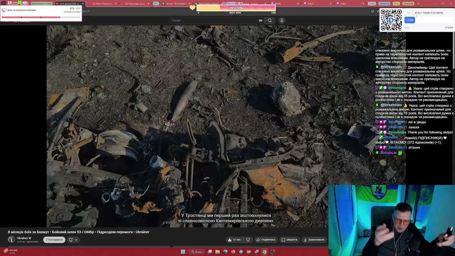Click BasotaLw username in chat
Viewport: 455px width, 256px height.
tap(388, 153)
